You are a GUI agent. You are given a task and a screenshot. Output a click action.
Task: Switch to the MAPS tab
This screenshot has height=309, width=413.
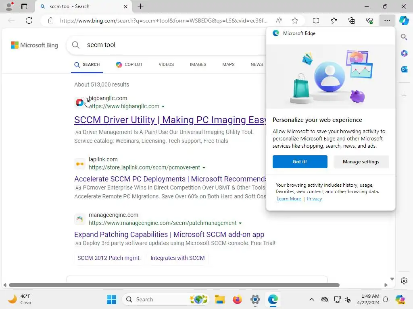point(228,64)
